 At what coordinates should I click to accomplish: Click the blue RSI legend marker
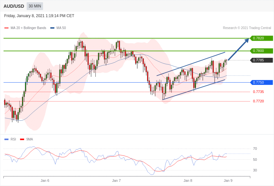[x=6, y=139]
